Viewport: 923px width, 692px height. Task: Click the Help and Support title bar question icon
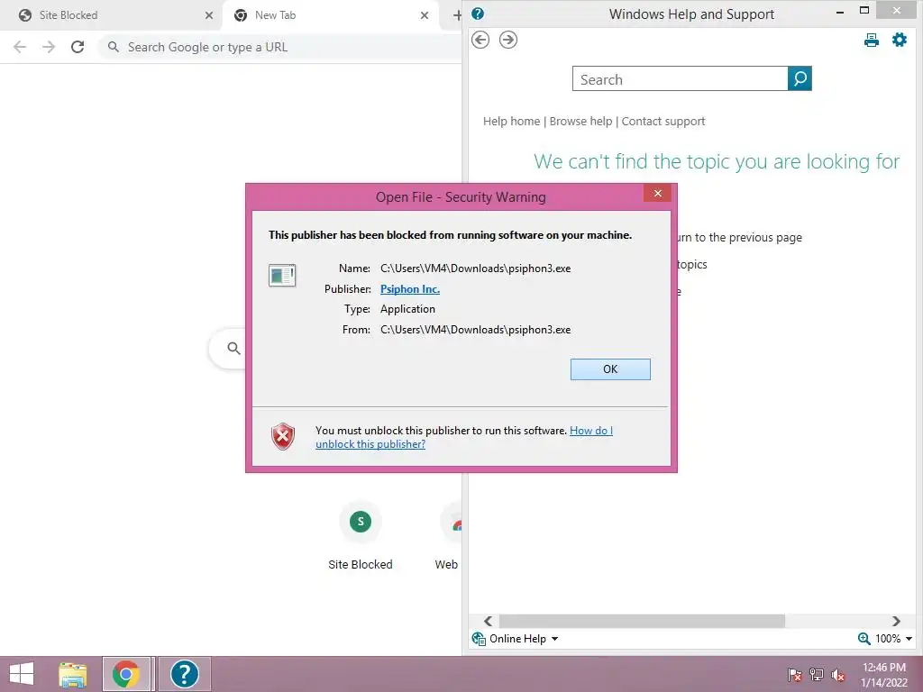click(x=478, y=14)
